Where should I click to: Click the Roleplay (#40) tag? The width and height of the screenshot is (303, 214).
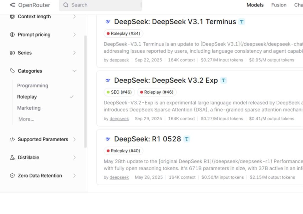point(123,151)
